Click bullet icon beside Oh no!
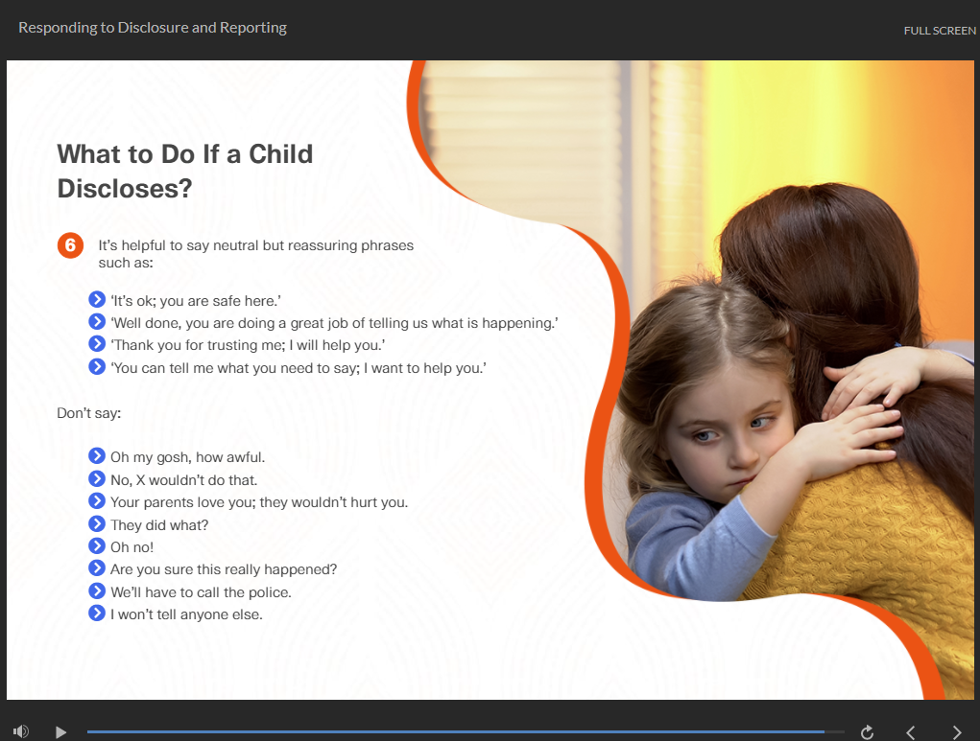Viewport: 980px width, 741px height. [x=97, y=546]
